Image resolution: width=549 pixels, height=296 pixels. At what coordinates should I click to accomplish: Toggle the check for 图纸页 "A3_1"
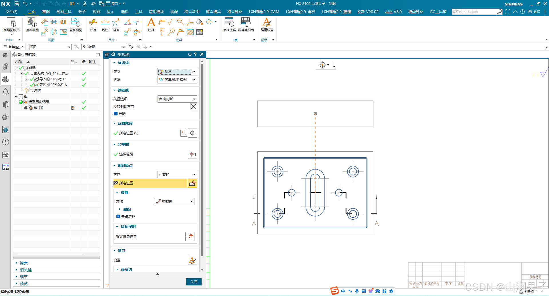(26, 73)
